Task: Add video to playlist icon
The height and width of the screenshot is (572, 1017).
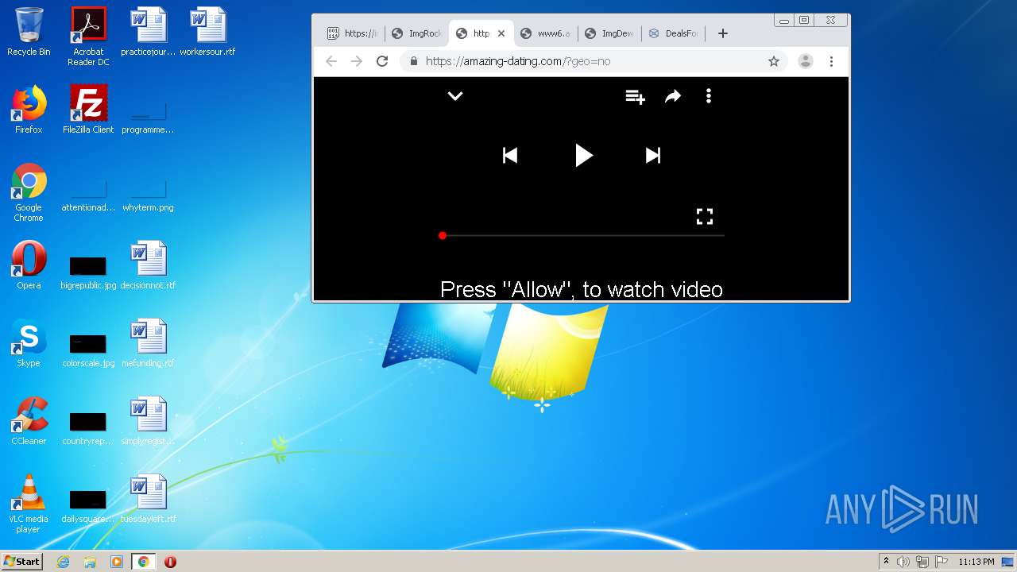Action: pyautogui.click(x=635, y=96)
